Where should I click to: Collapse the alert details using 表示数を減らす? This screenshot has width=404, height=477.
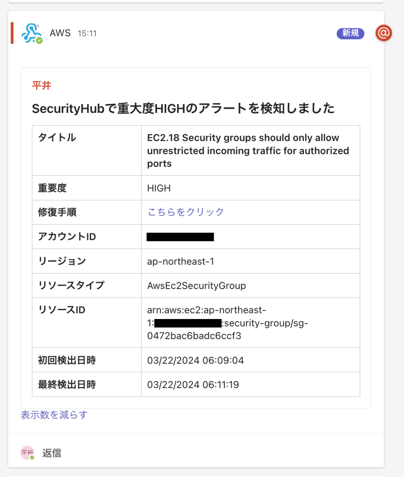click(53, 415)
